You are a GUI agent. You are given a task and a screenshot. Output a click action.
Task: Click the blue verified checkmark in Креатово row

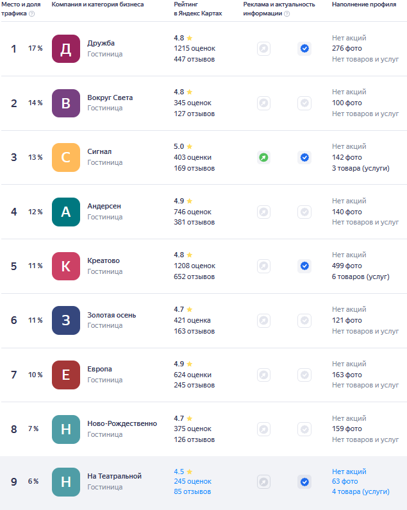pos(304,266)
